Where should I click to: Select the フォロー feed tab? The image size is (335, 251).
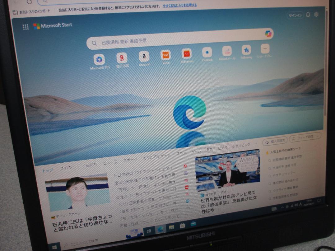click(x=67, y=168)
